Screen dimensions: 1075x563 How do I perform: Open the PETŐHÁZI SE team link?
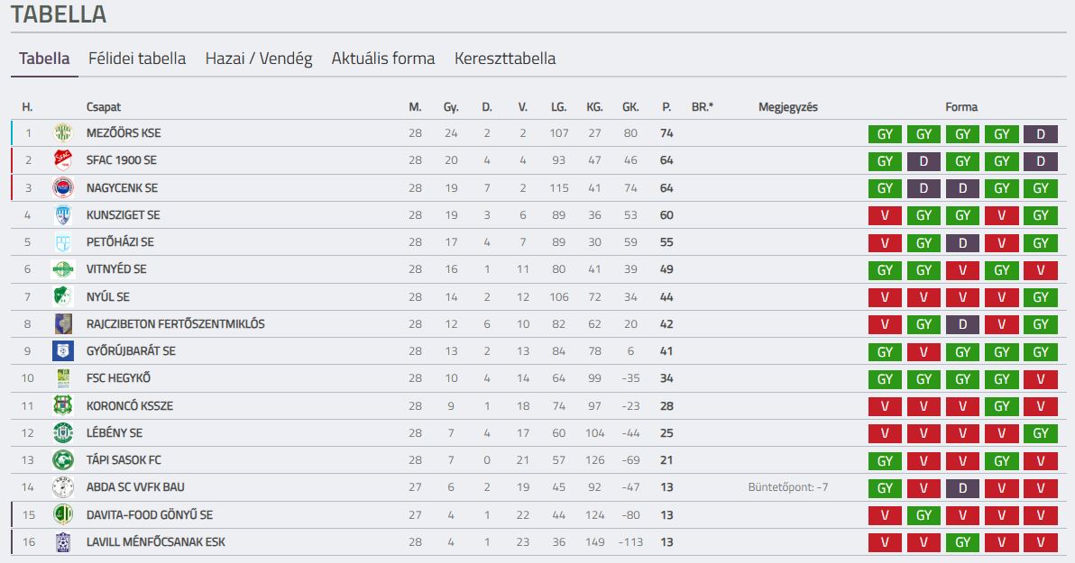coord(120,241)
